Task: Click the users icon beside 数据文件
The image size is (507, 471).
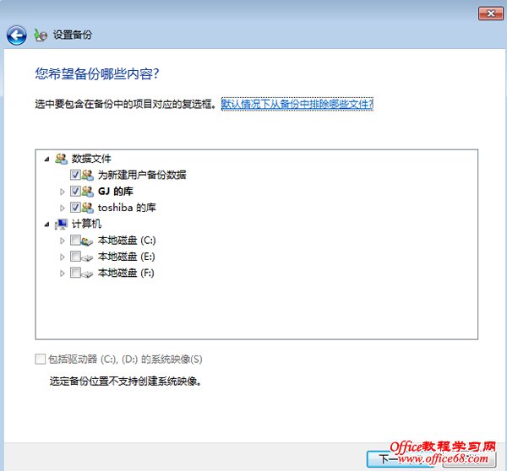Action: [x=61, y=159]
